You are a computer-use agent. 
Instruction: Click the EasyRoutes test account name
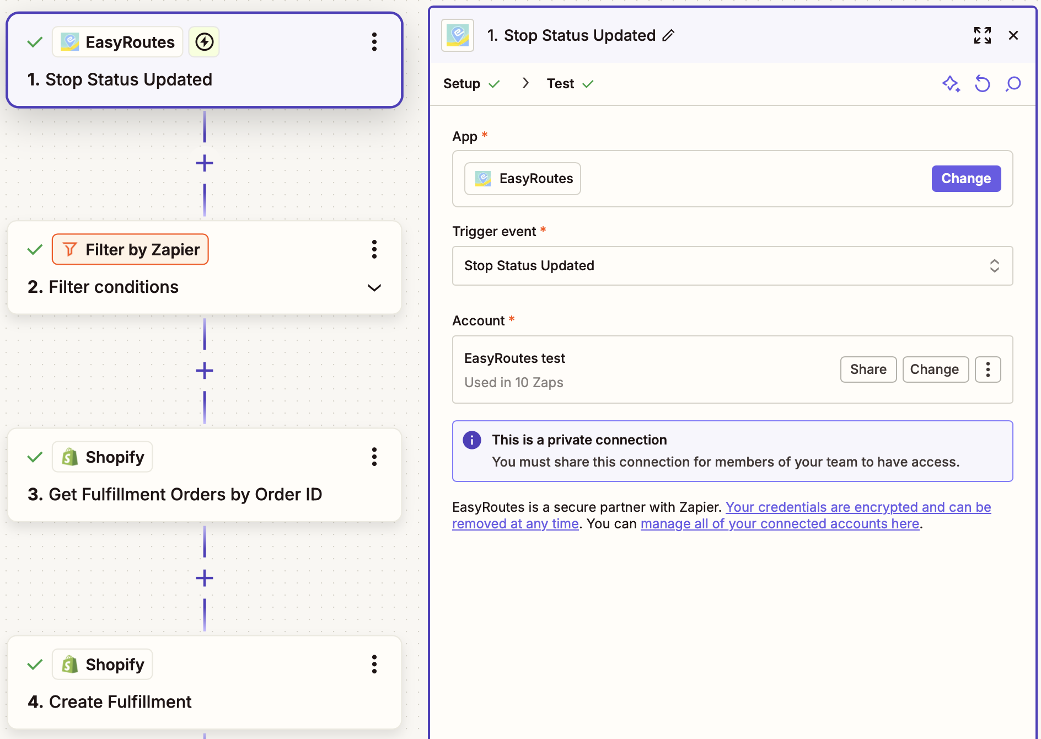(514, 358)
